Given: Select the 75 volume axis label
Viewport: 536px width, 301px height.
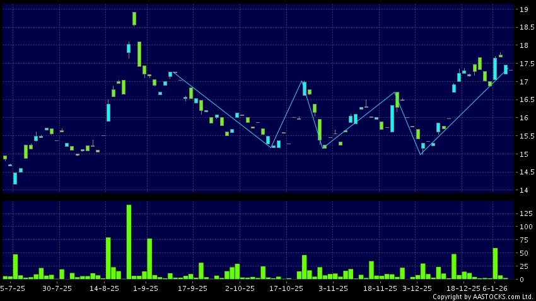Looking at the screenshot, I should point(523,240).
